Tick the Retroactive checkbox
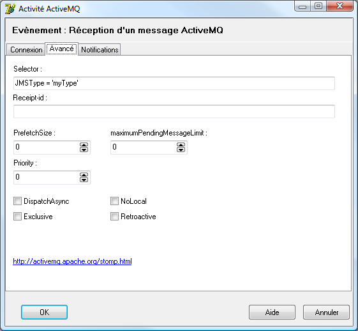The width and height of the screenshot is (358, 331). coord(114,216)
